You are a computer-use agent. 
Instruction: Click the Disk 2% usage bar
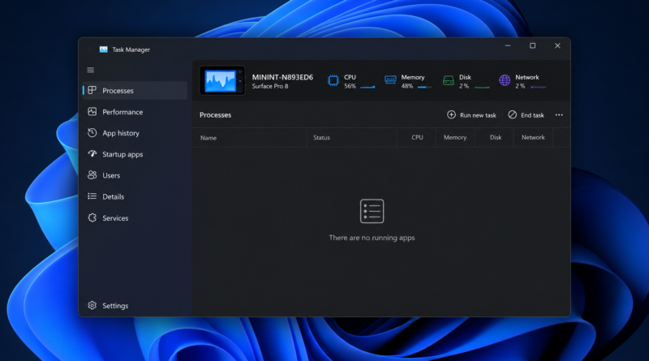tap(482, 88)
